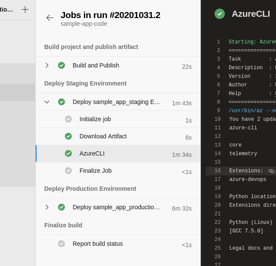276x266 pixels.
Task: Open the Deploy sample_app_productio… job label
Action: [116, 207]
